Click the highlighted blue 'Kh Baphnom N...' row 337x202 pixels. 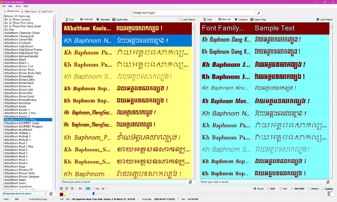[x=127, y=41]
